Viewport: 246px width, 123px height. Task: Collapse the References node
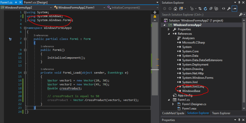[x=169, y=34]
